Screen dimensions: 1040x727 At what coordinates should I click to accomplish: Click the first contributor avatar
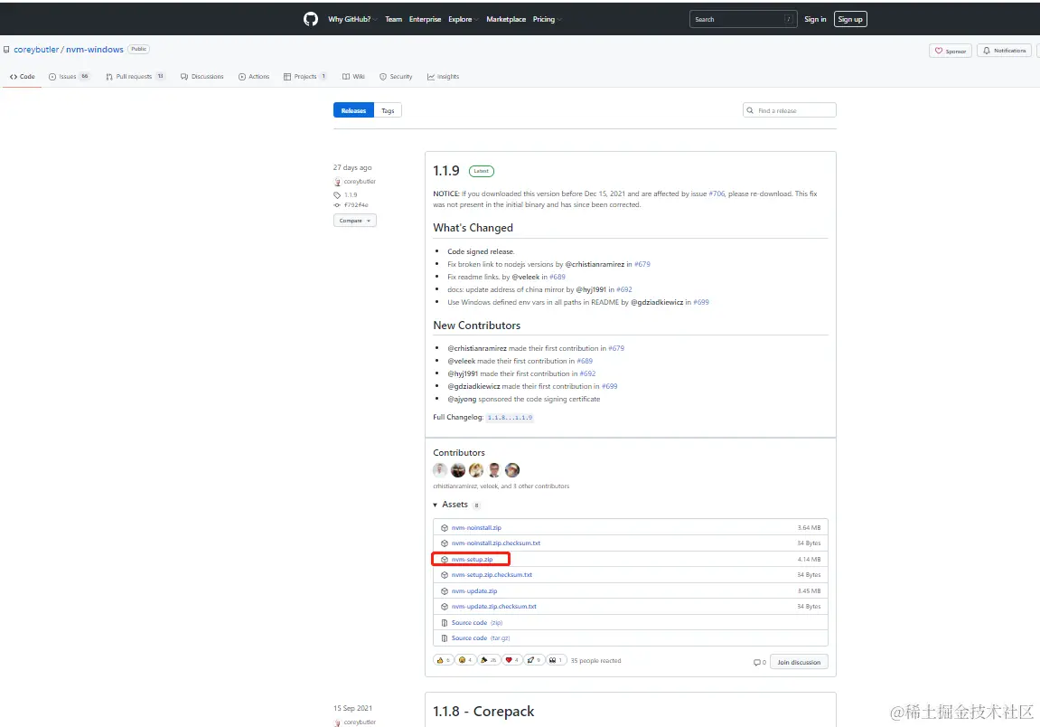click(440, 470)
